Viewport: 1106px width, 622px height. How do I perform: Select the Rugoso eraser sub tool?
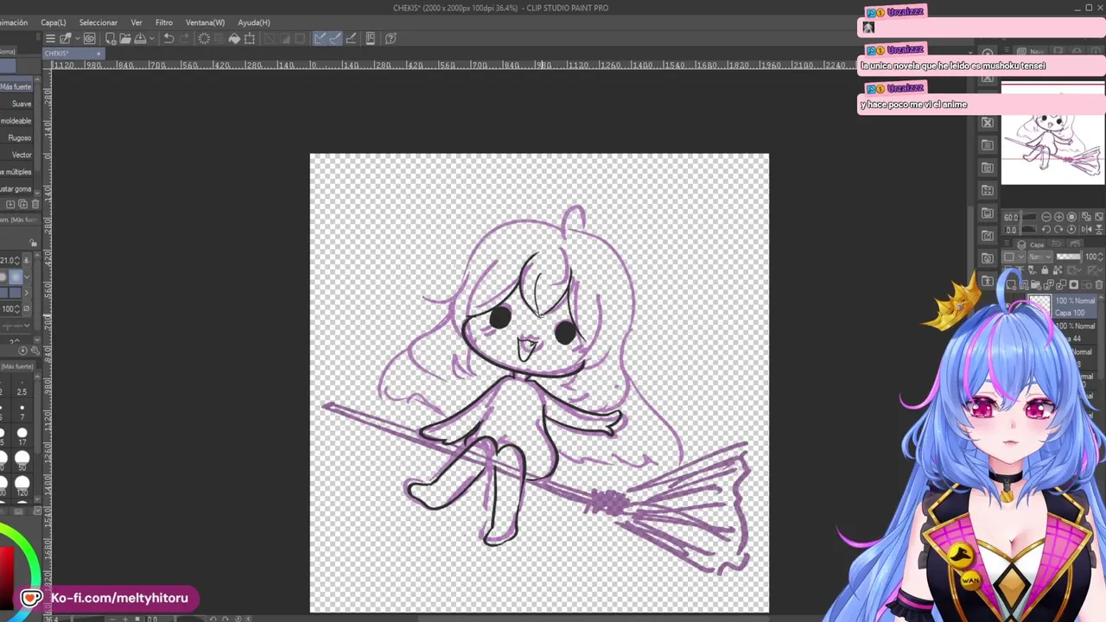click(x=16, y=137)
